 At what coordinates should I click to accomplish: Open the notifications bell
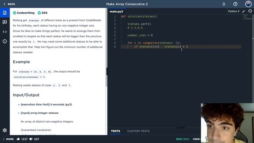(x=224, y=4)
